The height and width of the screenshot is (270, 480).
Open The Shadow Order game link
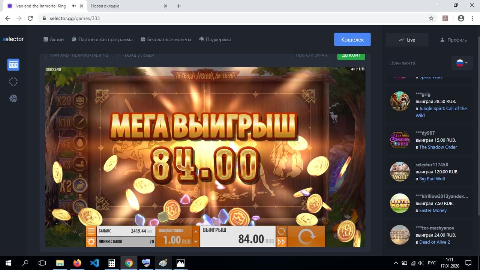(x=438, y=147)
